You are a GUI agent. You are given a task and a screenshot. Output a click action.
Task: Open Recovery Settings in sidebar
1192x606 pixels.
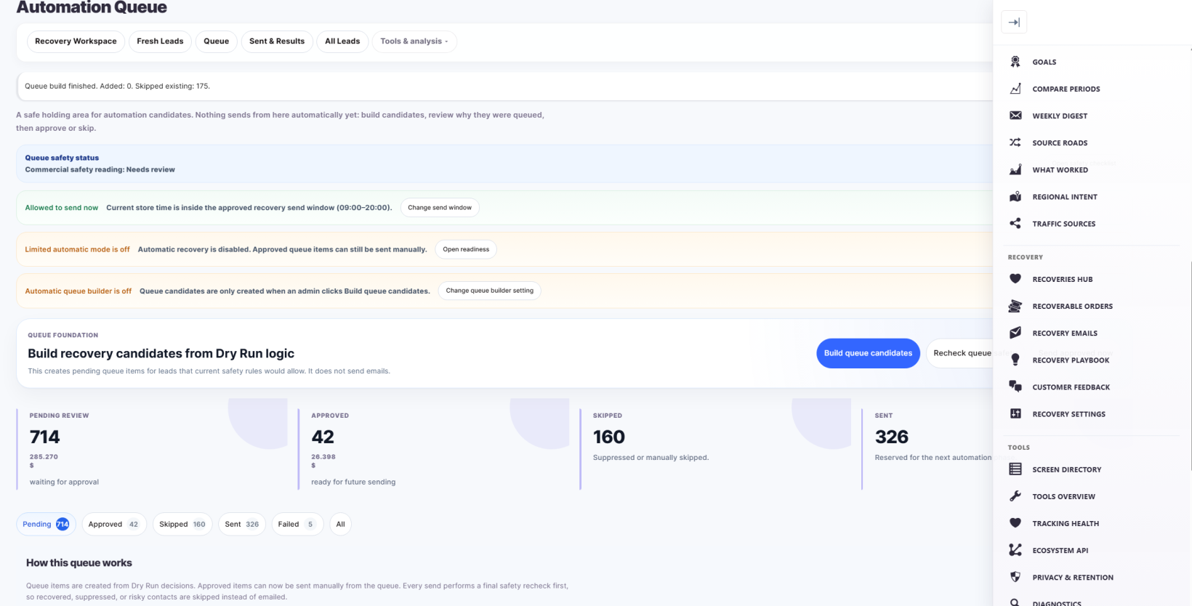click(x=1068, y=414)
